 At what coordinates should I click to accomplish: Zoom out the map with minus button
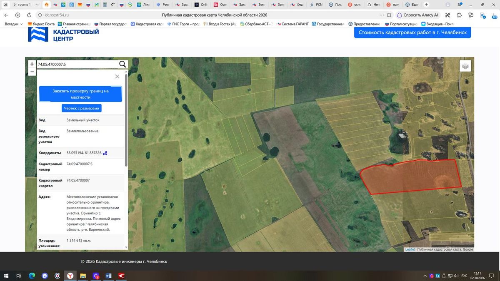[x=32, y=72]
